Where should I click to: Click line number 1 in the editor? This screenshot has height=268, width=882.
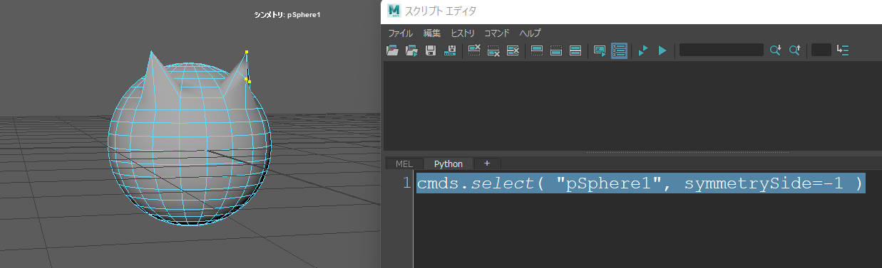[406, 183]
